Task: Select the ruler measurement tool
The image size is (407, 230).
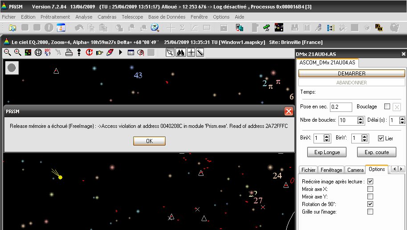Action: click(200, 52)
